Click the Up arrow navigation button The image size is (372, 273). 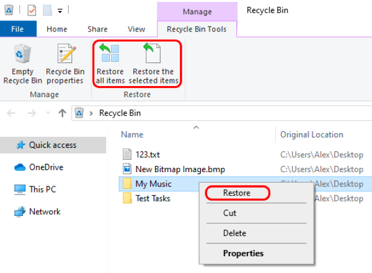[62, 113]
